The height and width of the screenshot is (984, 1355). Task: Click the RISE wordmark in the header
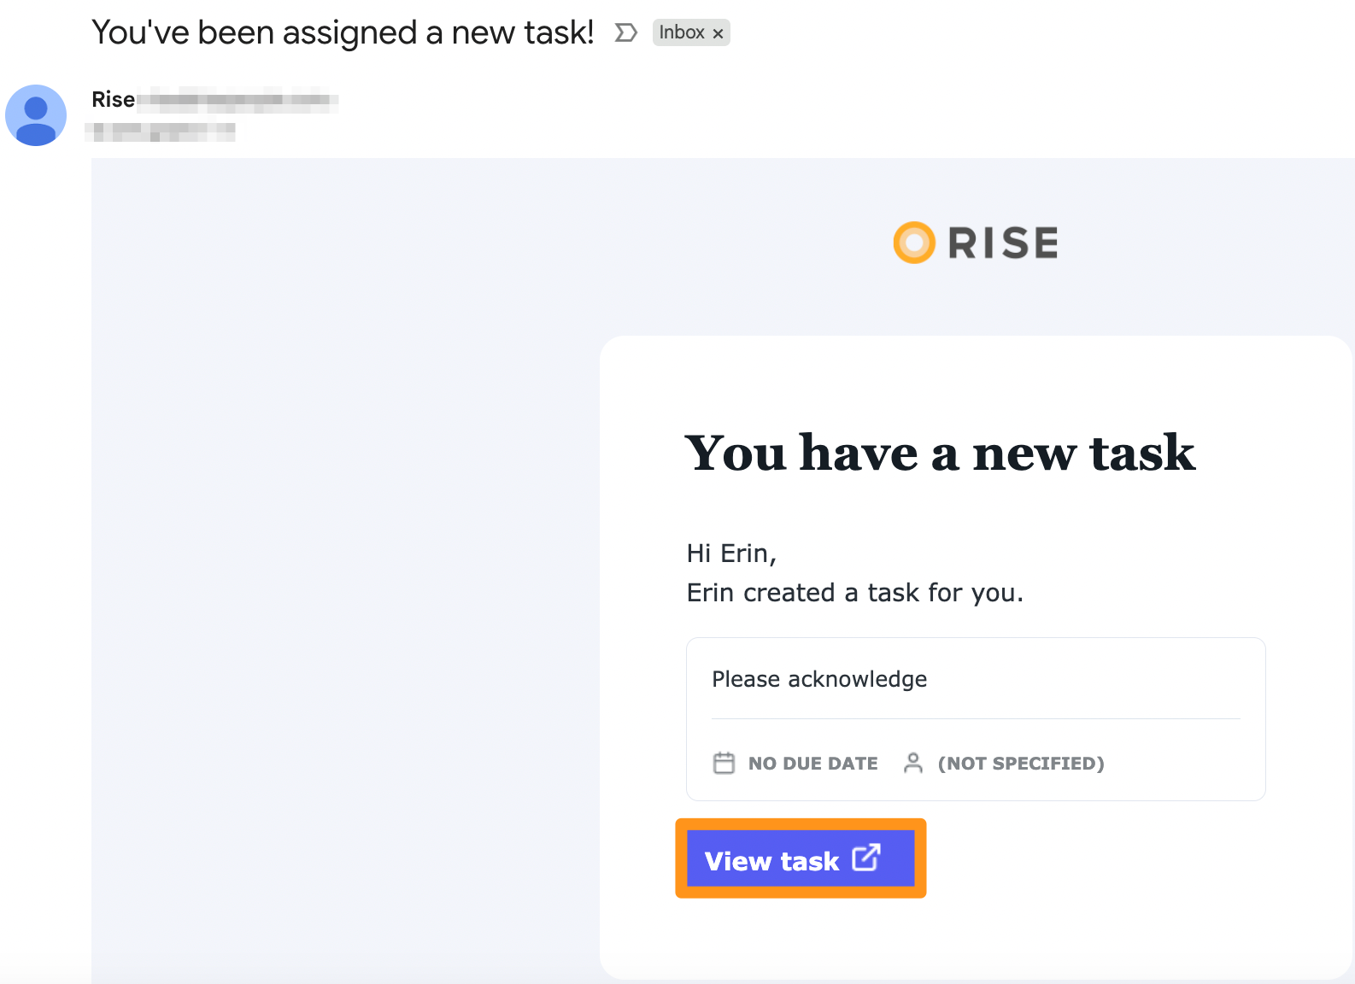tap(1003, 243)
